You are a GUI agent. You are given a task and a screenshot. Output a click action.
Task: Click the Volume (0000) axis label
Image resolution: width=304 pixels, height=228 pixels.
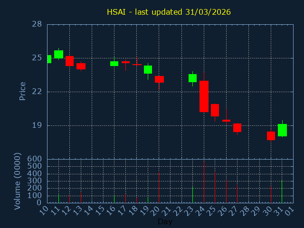[18, 181]
